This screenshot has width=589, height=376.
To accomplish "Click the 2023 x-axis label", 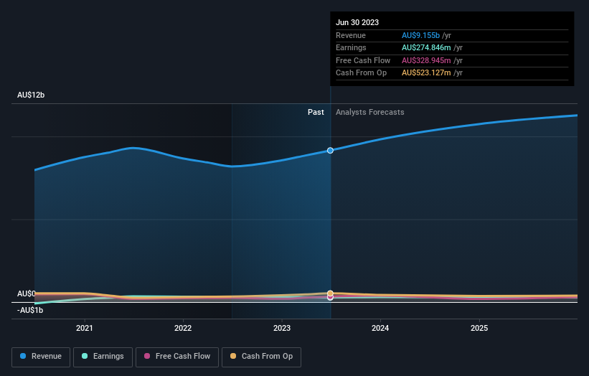I will (x=282, y=328).
